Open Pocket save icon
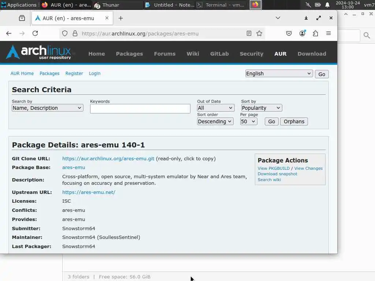The height and width of the screenshot is (281, 375). pyautogui.click(x=289, y=33)
